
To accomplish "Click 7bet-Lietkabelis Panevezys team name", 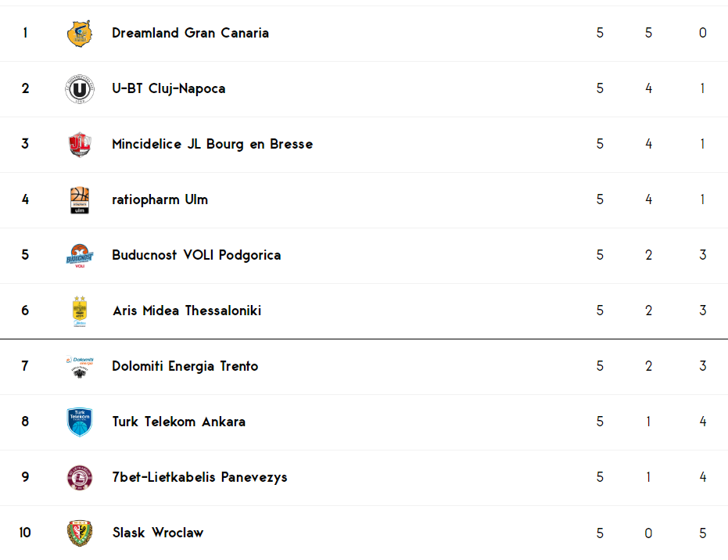I will [x=199, y=477].
